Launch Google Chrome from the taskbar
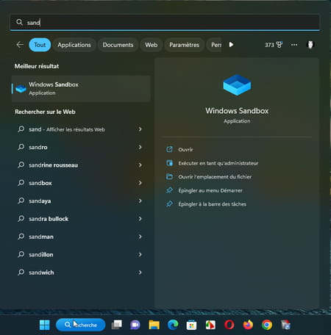This screenshot has height=335, width=331. coord(267,325)
